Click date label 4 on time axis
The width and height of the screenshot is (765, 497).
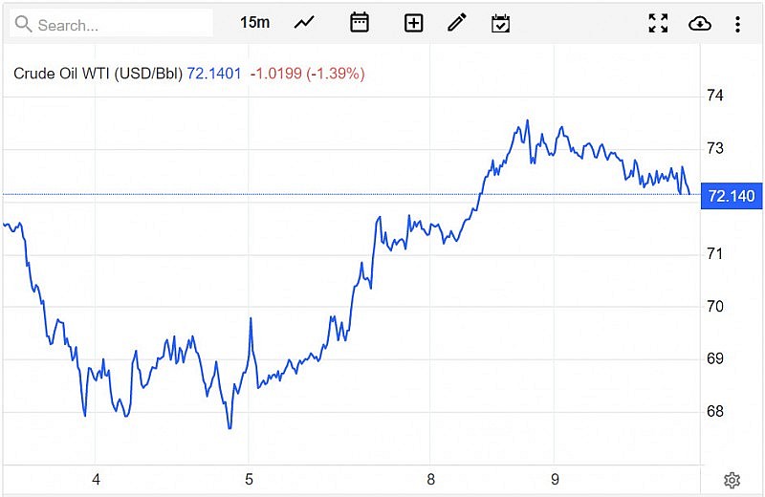tap(96, 480)
